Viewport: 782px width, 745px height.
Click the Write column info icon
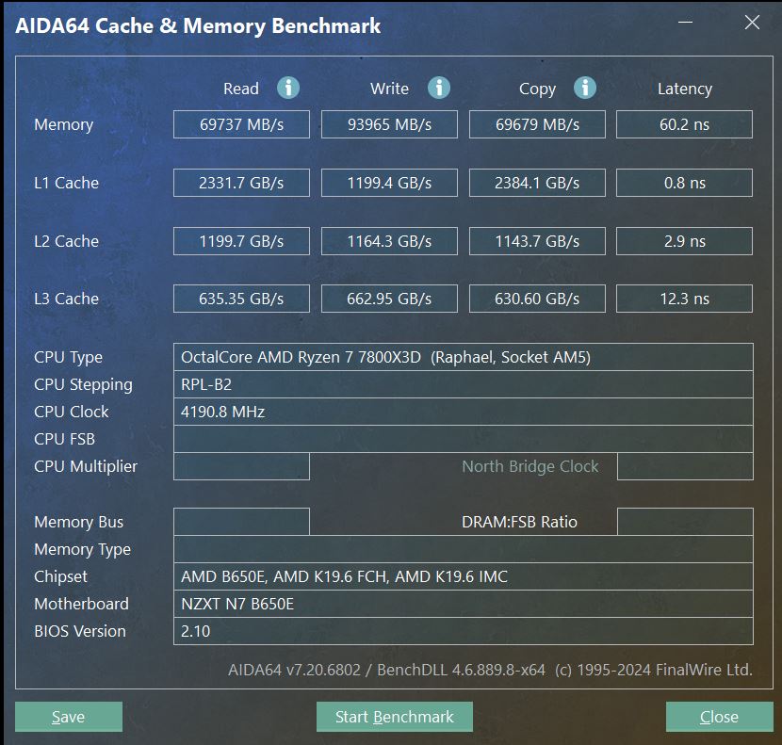point(439,88)
